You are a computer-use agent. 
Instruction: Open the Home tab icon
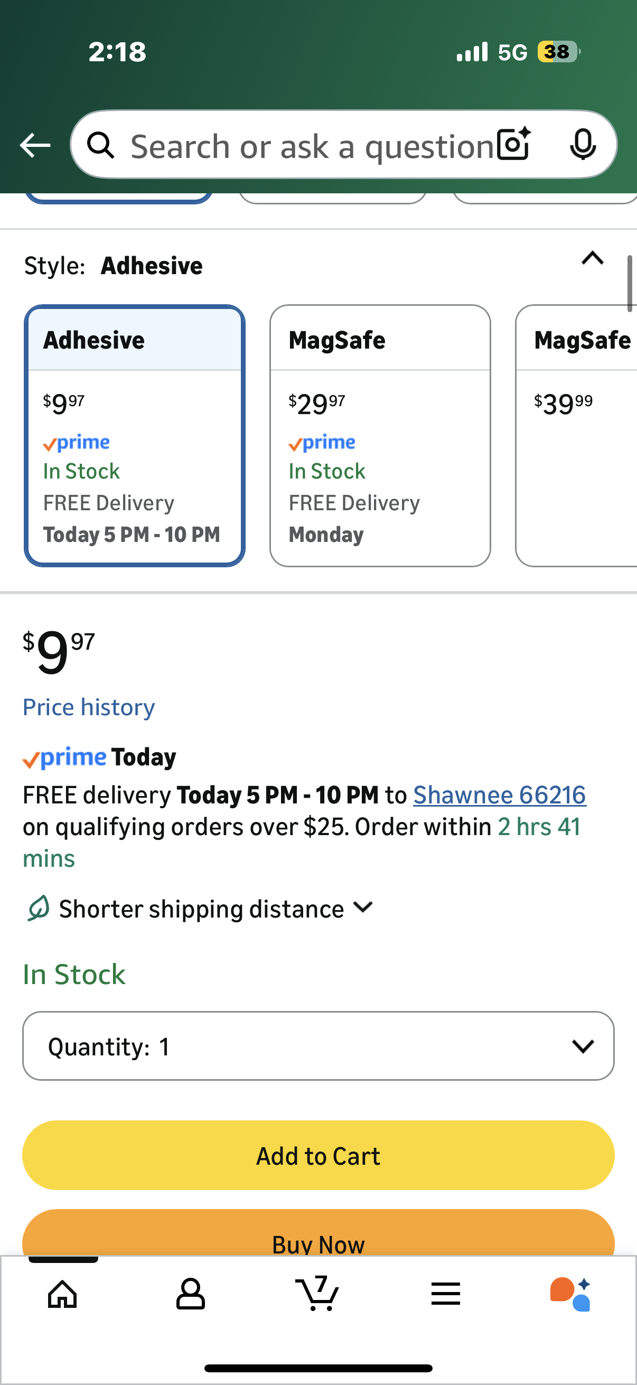[x=63, y=1294]
